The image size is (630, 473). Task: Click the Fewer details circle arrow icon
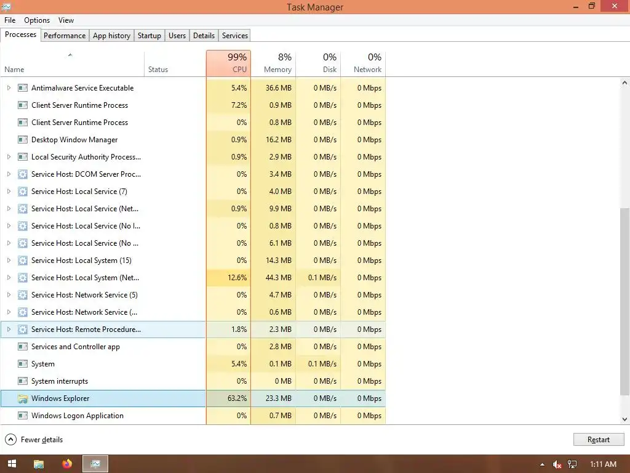pyautogui.click(x=10, y=440)
